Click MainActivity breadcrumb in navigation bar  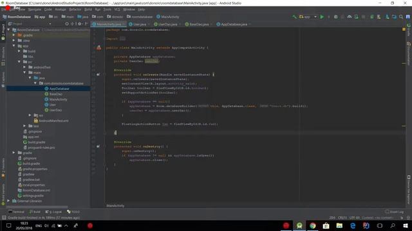point(167,17)
